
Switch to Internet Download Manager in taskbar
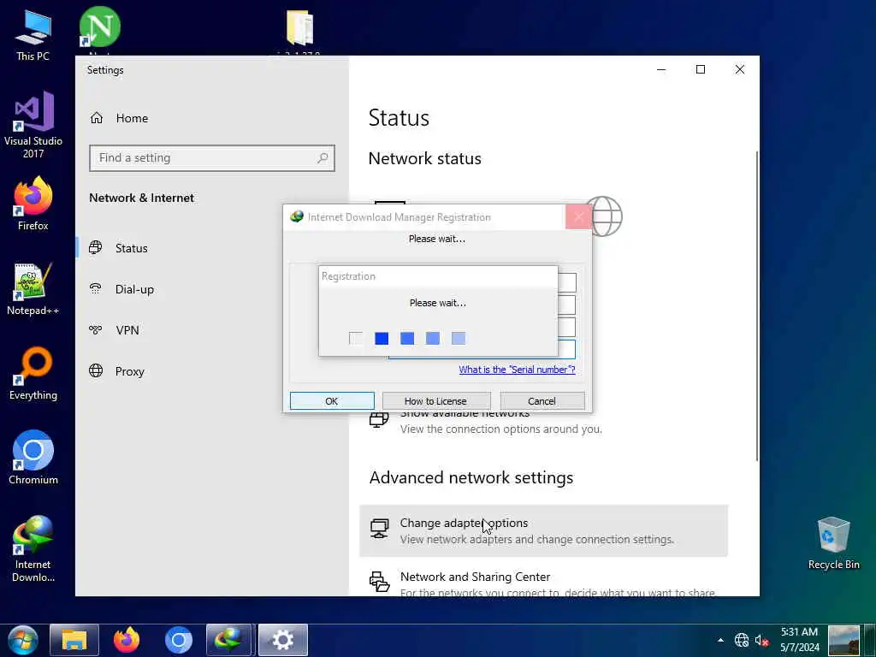229,640
